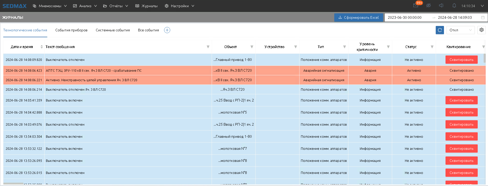
Task: Open the bell notifications icon
Action: click(454, 6)
